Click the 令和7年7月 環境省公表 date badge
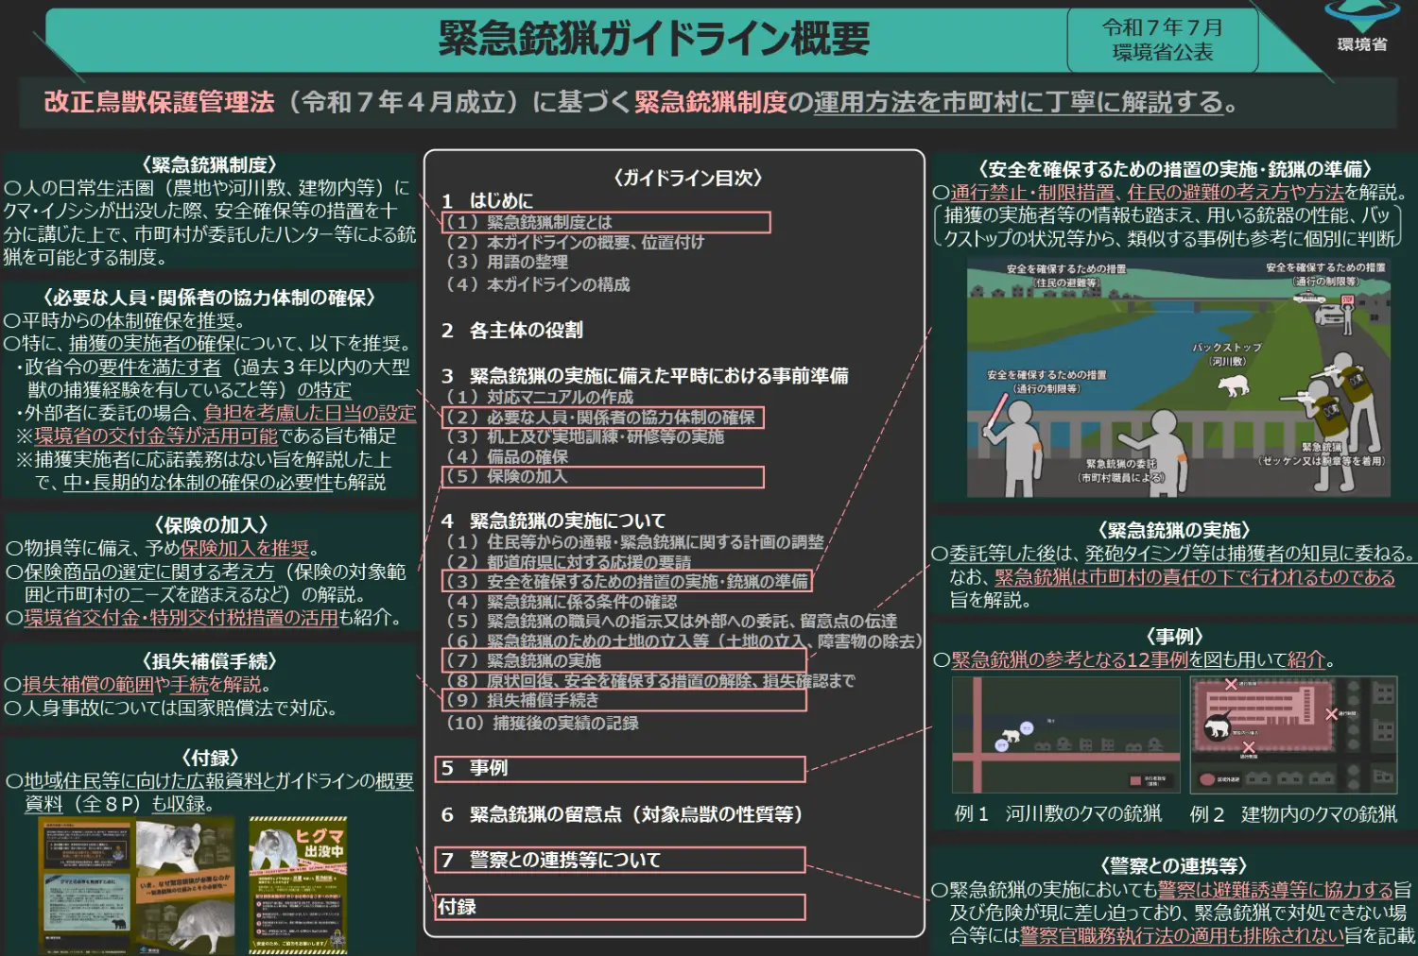The width and height of the screenshot is (1418, 956). (x=1162, y=40)
